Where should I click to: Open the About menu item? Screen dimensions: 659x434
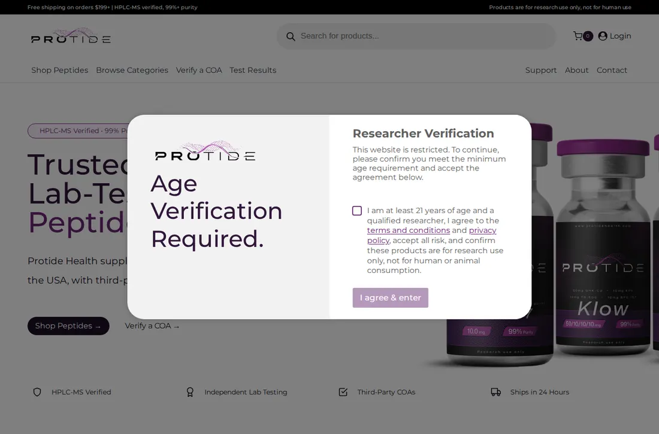[x=576, y=70]
